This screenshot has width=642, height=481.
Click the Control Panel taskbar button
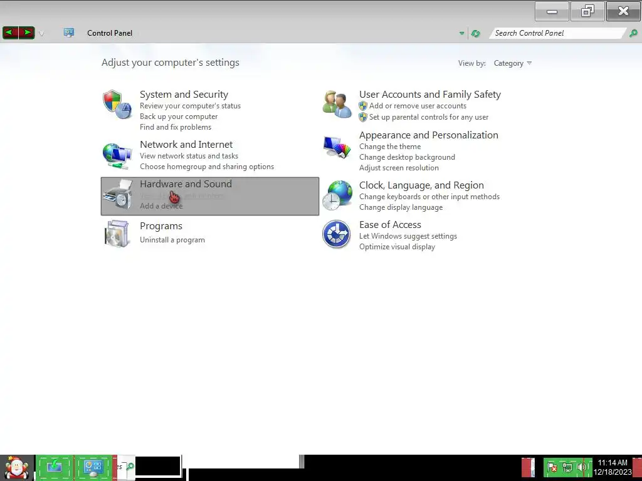point(93,467)
